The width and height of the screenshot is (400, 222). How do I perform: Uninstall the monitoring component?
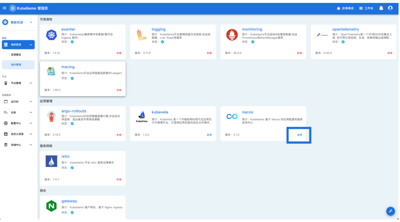coord(300,53)
